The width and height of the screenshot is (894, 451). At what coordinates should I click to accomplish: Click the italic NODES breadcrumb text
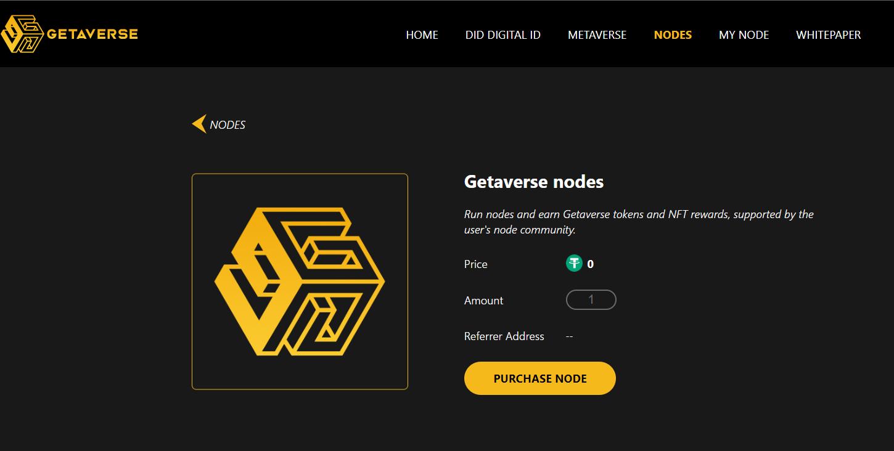coord(228,125)
